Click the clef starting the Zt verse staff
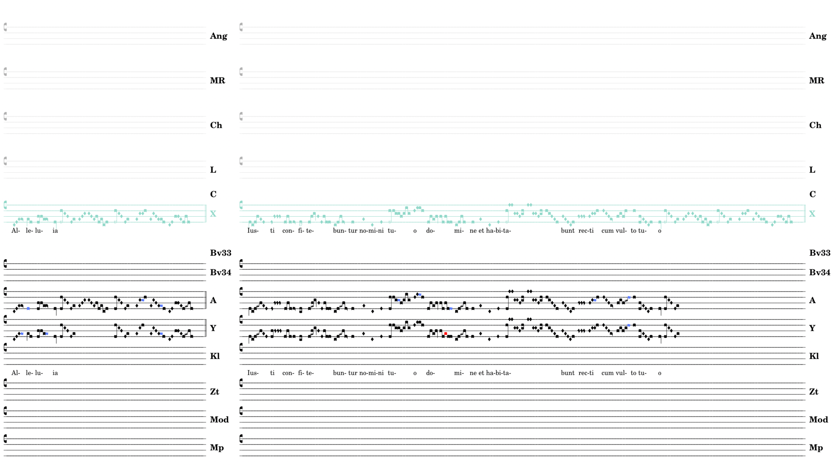The height and width of the screenshot is (465, 836). pos(241,383)
